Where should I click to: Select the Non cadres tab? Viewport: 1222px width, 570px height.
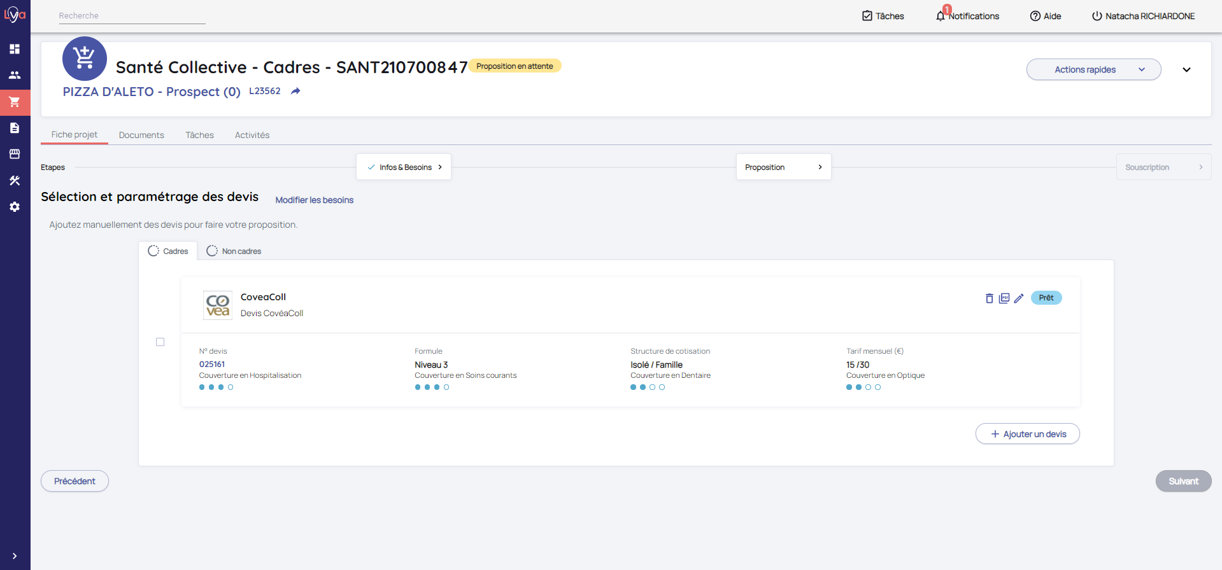234,251
